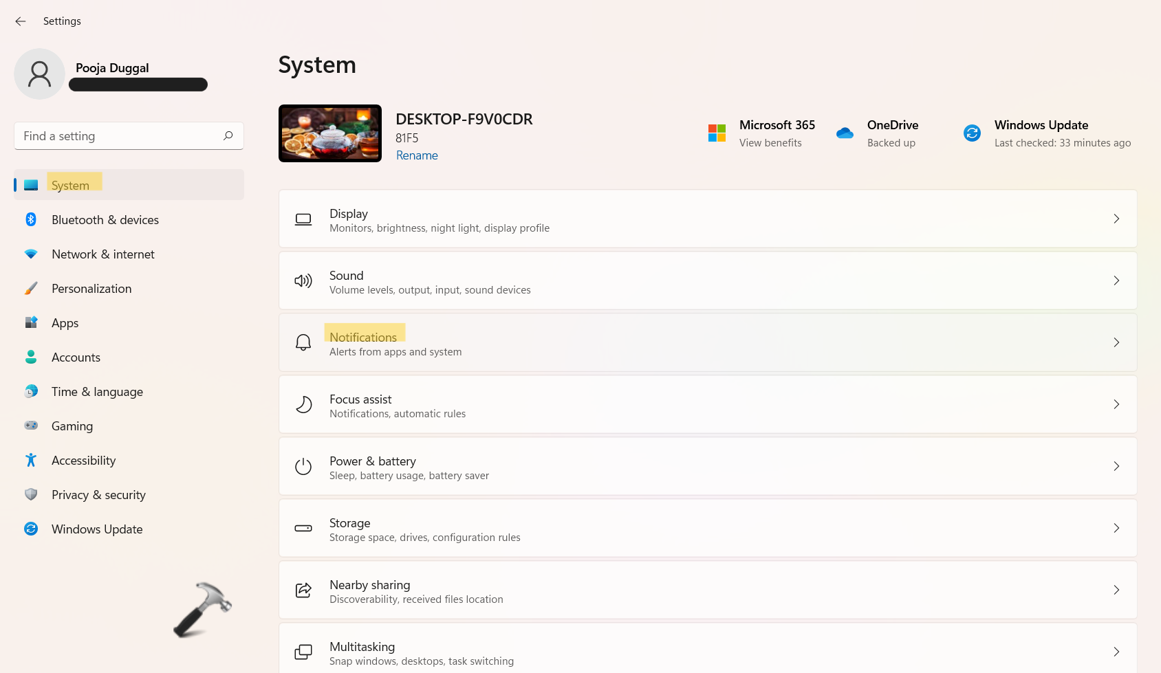
Task: Click the Windows Update sync icon at top
Action: pyautogui.click(x=972, y=133)
